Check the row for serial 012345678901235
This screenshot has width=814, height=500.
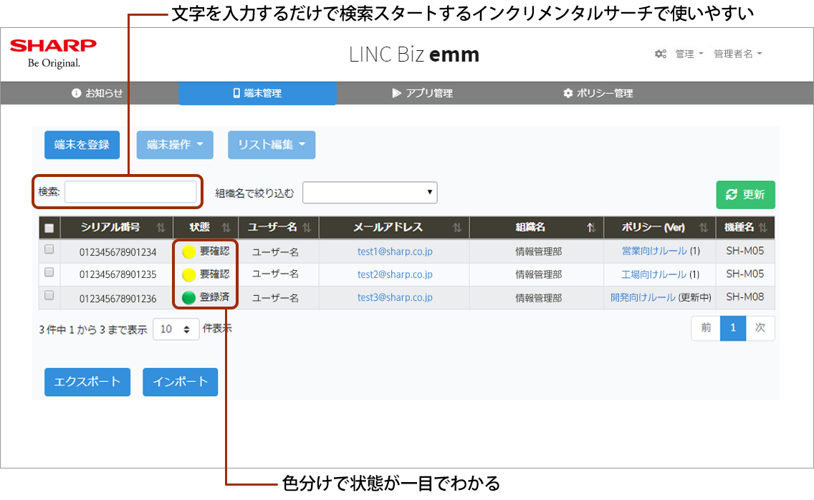[49, 272]
